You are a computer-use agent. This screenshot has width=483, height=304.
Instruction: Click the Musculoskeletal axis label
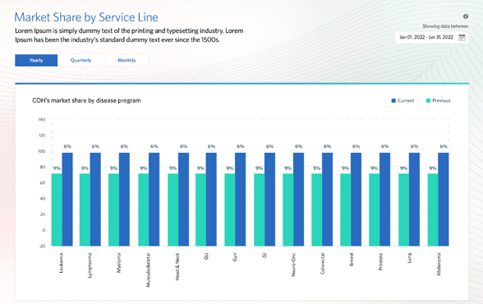click(x=148, y=270)
